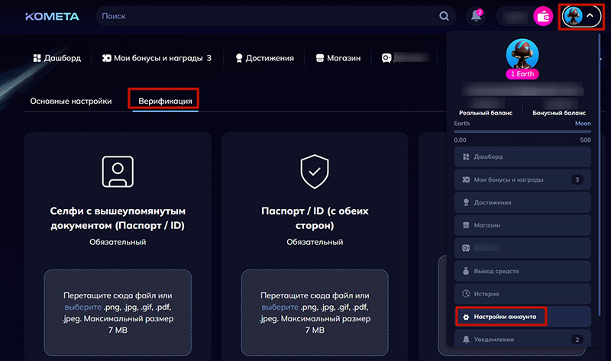Open Дашборд in the top navigation

57,58
